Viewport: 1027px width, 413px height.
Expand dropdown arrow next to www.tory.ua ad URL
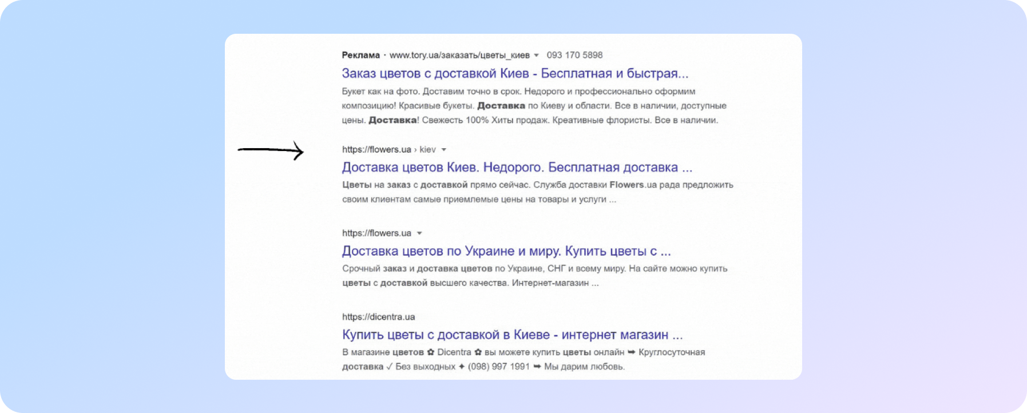[x=536, y=55]
